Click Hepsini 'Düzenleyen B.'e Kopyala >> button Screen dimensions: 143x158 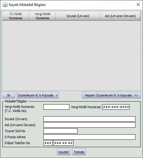(x=111, y=95)
